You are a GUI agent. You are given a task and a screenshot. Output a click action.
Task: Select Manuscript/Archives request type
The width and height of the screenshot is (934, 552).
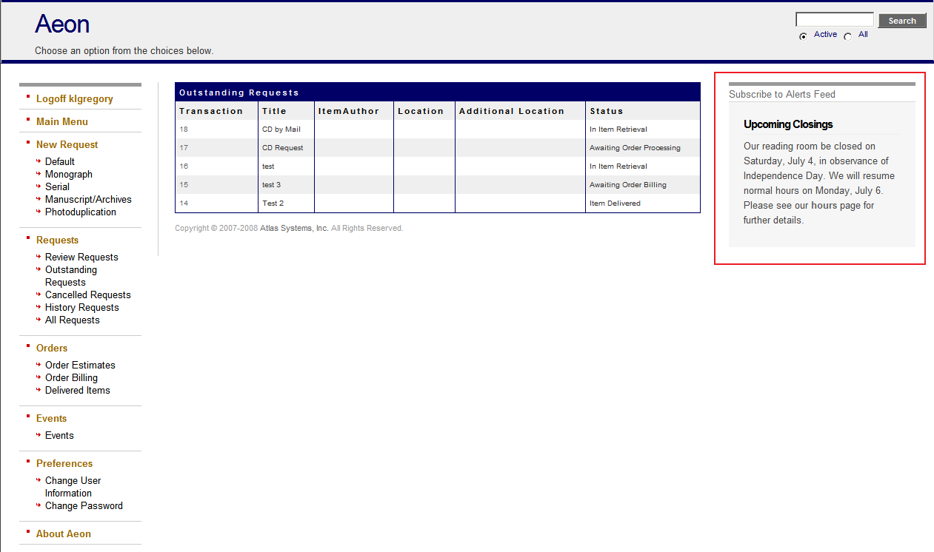pos(88,199)
